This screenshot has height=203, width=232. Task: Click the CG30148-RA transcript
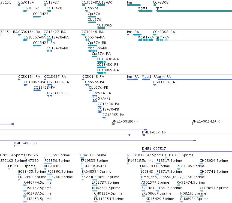tap(83, 35)
